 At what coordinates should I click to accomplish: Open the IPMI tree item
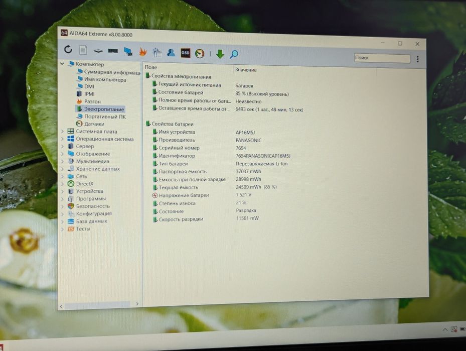[86, 94]
